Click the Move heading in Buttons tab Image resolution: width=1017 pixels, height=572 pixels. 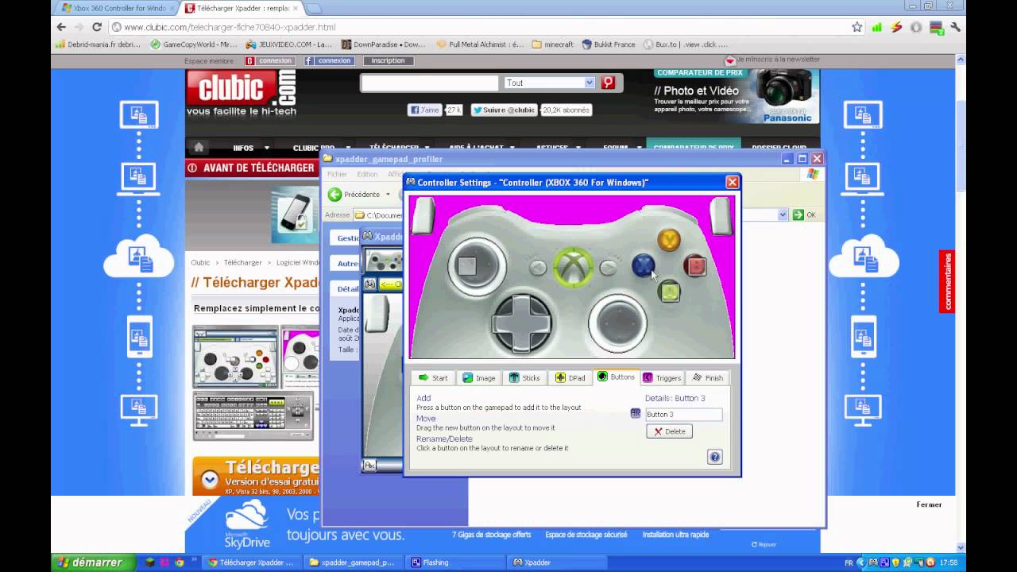426,419
